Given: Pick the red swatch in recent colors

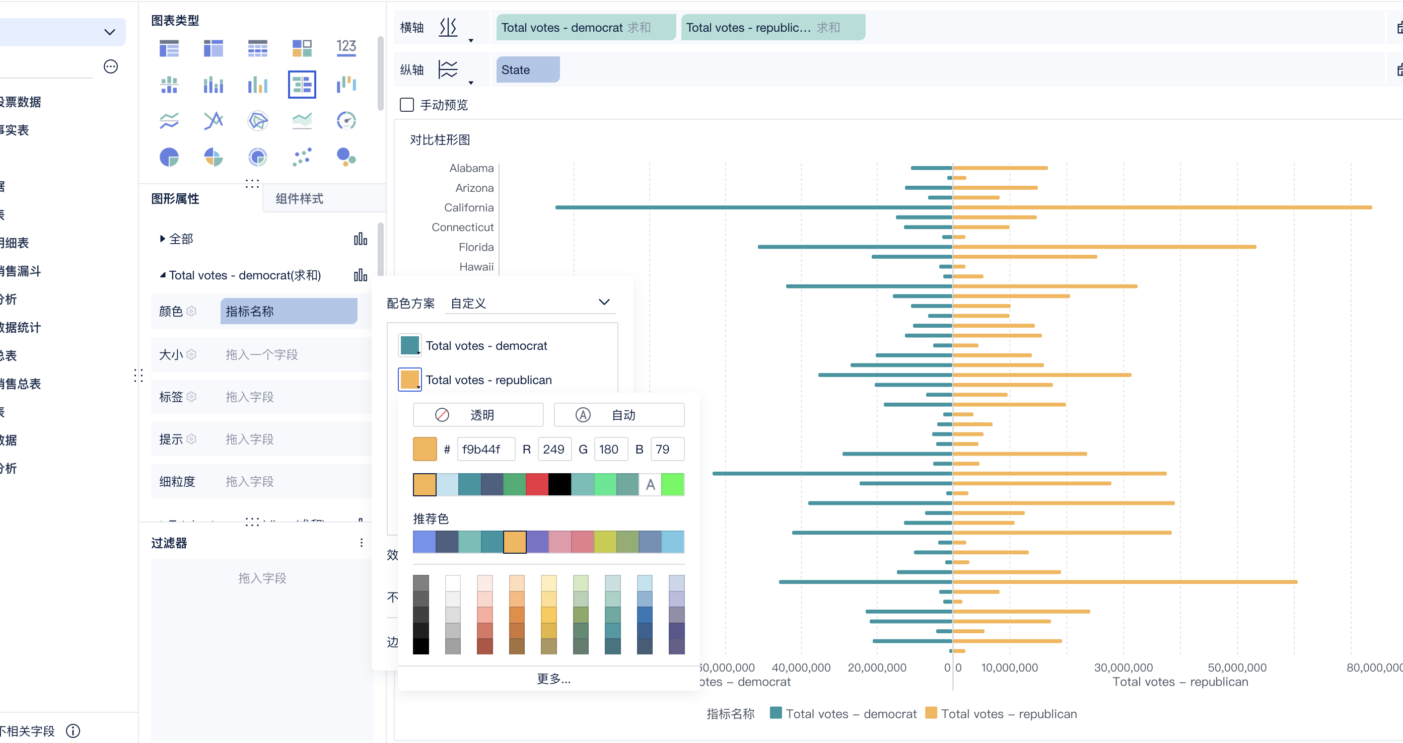Looking at the screenshot, I should tap(536, 484).
